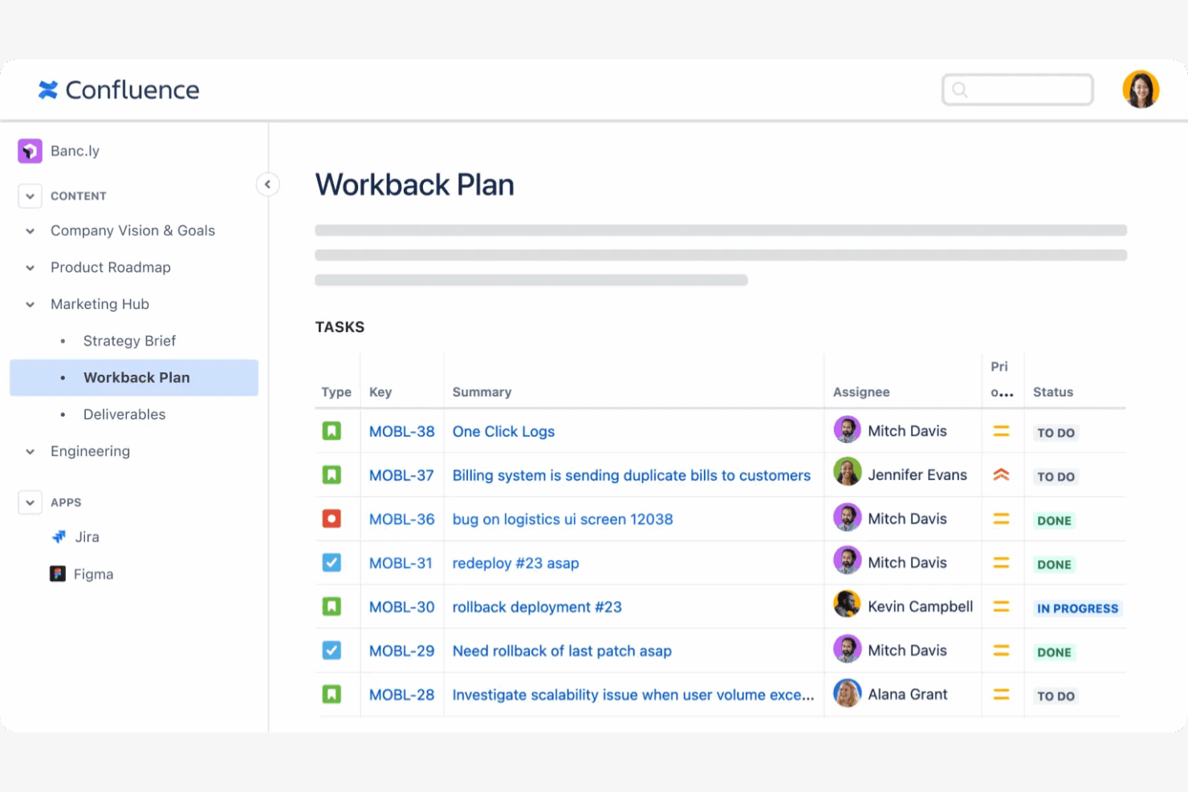Click the medium priority icon on MOBL-38
The image size is (1188, 792).
pos(1002,431)
